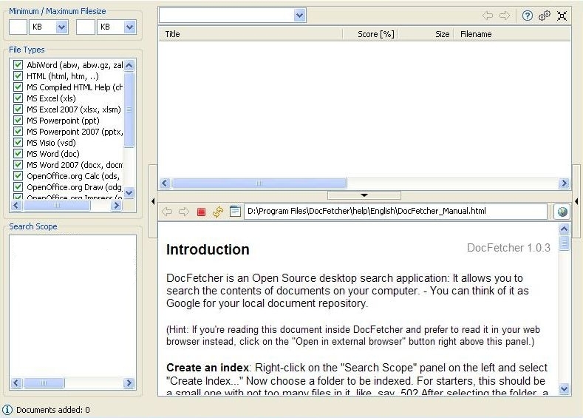Stop page loading with the red button
Image resolution: width=583 pixels, height=418 pixels.
(201, 212)
